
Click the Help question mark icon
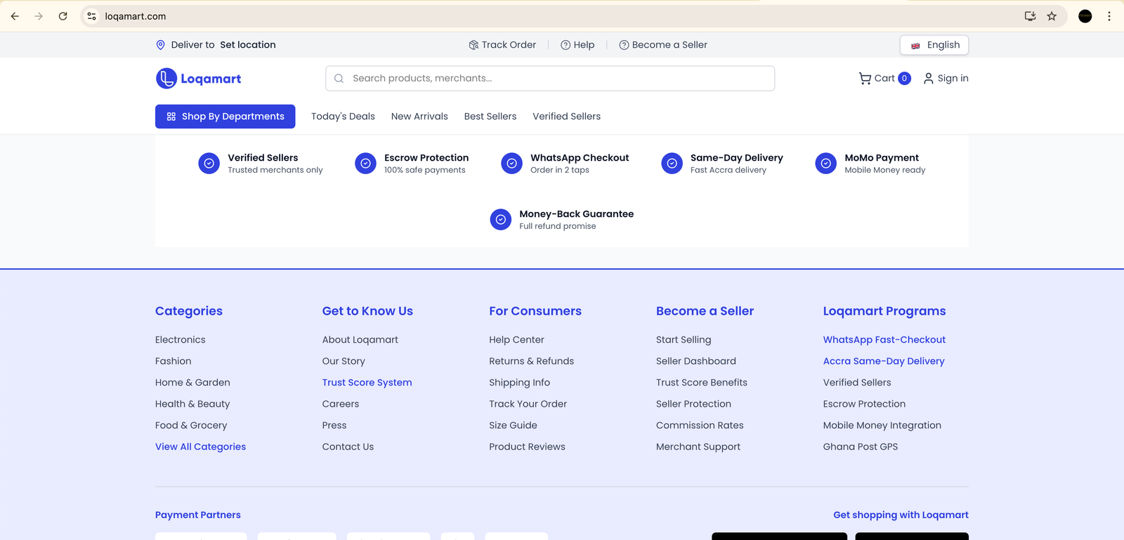[x=566, y=45]
